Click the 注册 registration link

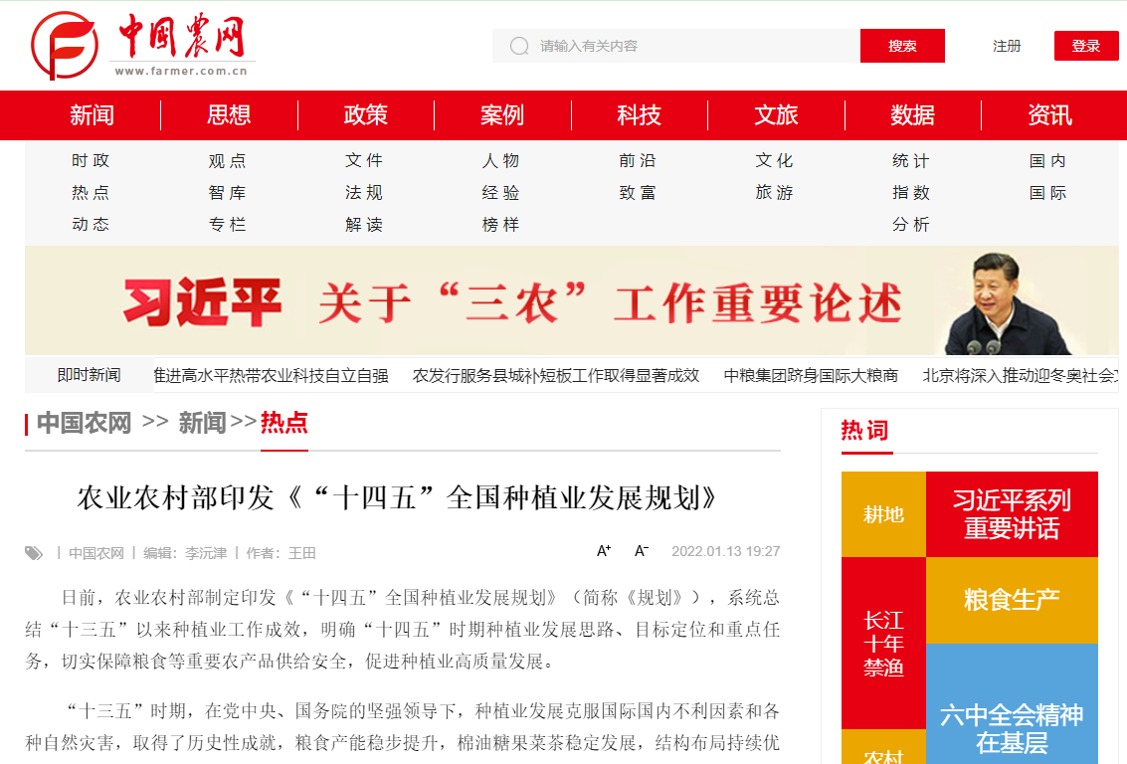click(1006, 46)
